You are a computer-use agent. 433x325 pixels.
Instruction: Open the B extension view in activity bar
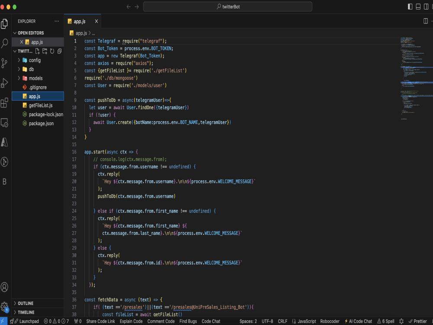tap(4, 182)
